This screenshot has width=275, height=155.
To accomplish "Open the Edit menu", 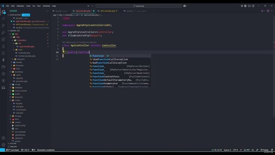I will coord(12,6).
